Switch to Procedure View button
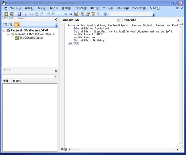This screenshot has width=186, height=155. [62, 149]
